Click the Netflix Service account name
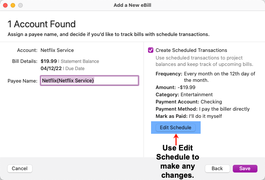This screenshot has width=265, height=180. [x=57, y=50]
